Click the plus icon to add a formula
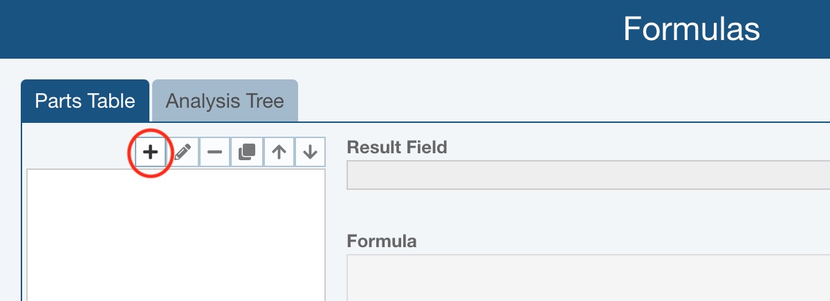The width and height of the screenshot is (830, 301). [151, 152]
